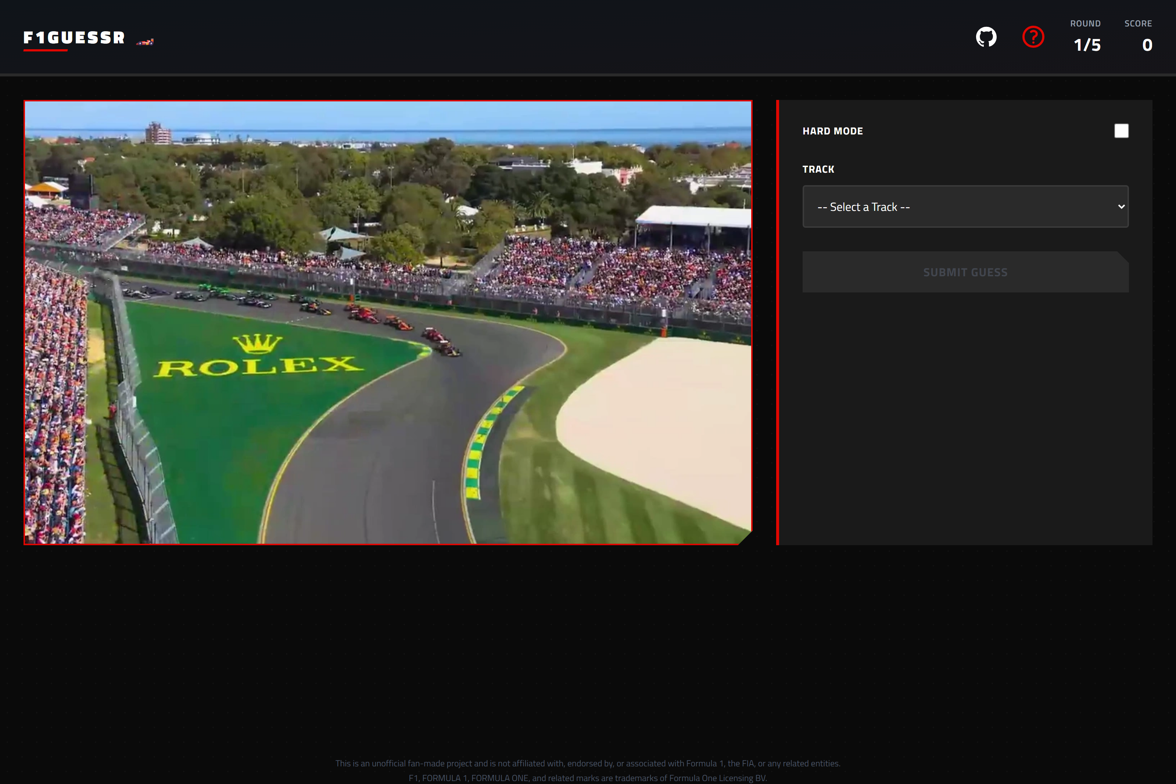Go to the F1GUESSR home logo

[74, 38]
